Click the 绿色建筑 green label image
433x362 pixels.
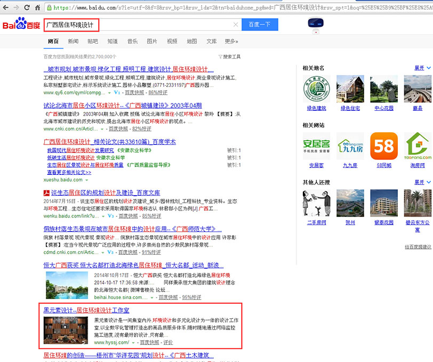pos(316,89)
